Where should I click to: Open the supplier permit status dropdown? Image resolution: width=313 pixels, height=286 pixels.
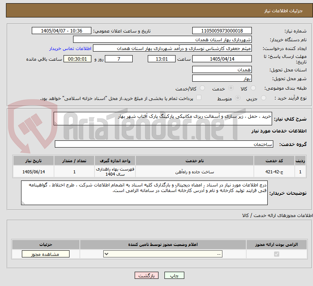(163, 254)
